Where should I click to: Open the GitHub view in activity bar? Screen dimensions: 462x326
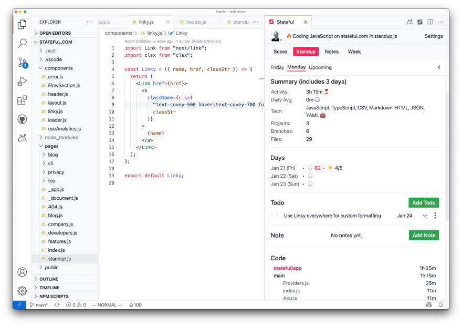click(x=22, y=119)
